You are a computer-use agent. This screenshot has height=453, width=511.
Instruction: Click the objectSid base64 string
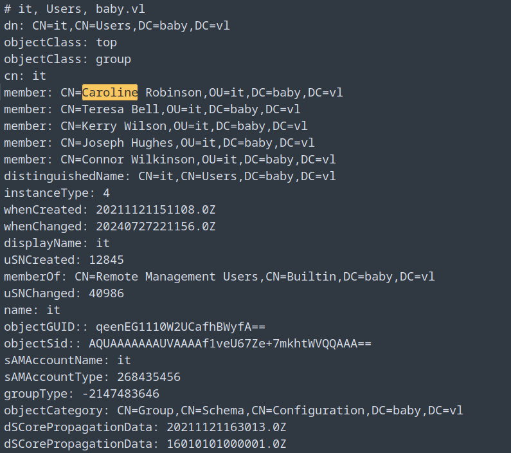click(230, 344)
